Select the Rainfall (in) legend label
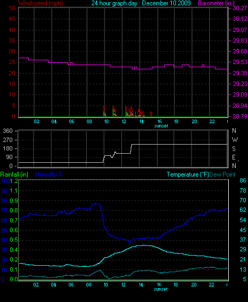Viewport: 248px width, 302px height. (14, 174)
